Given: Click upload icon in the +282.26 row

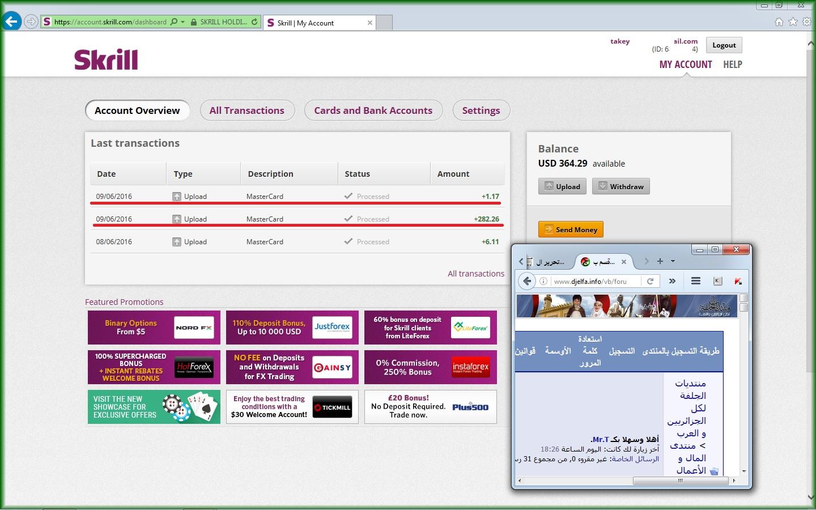Looking at the screenshot, I should pyautogui.click(x=177, y=219).
